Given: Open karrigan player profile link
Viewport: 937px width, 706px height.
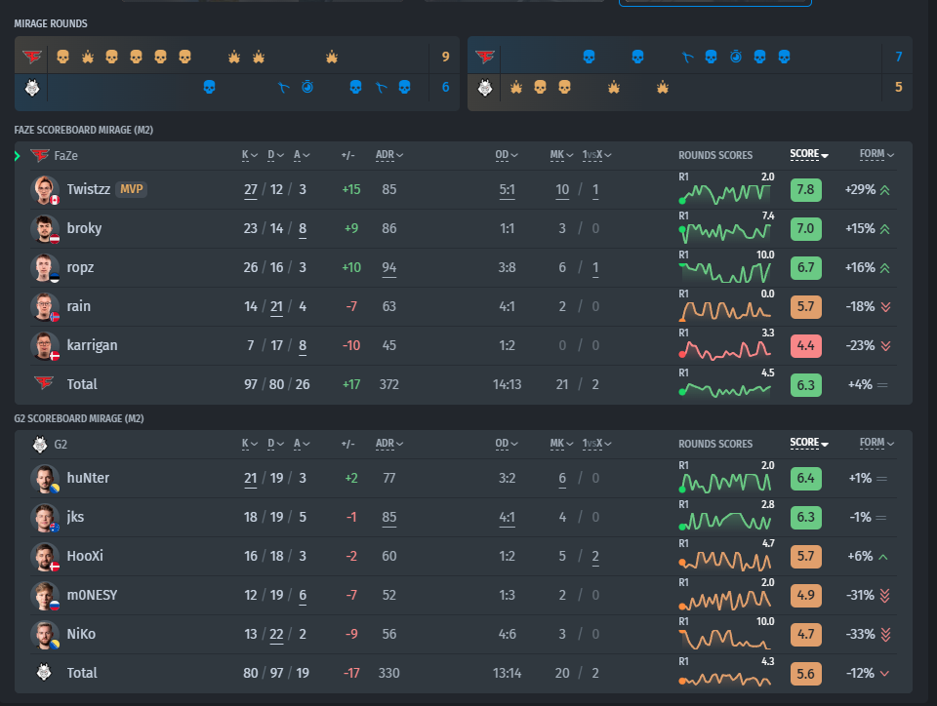Looking at the screenshot, I should click(92, 345).
